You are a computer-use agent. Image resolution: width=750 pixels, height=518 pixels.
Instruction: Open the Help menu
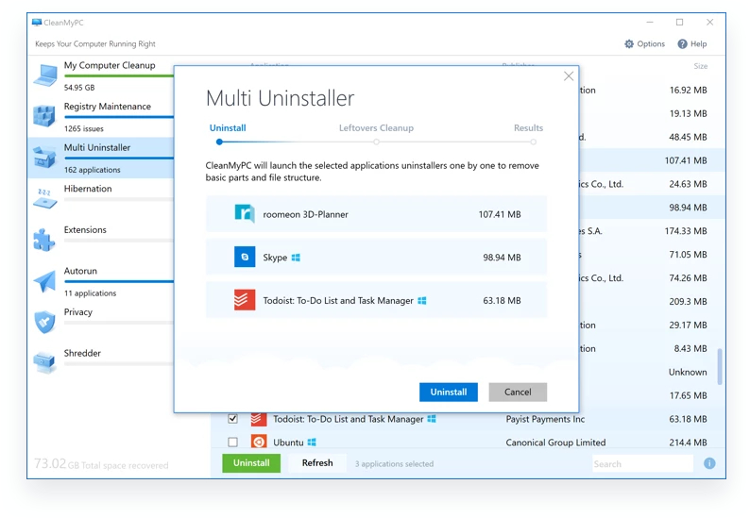point(692,44)
